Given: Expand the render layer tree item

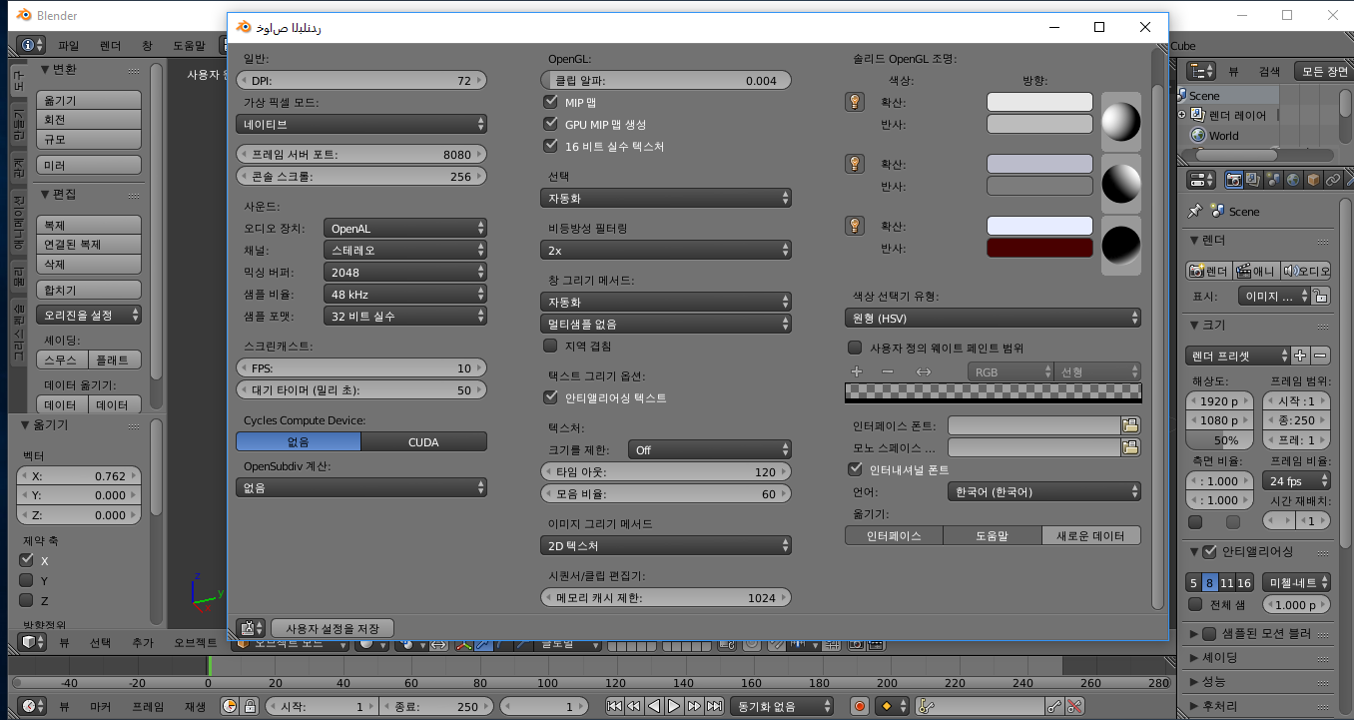Looking at the screenshot, I should (x=1182, y=116).
